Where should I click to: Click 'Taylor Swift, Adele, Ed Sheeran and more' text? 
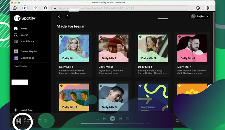pyautogui.click(x=111, y=72)
